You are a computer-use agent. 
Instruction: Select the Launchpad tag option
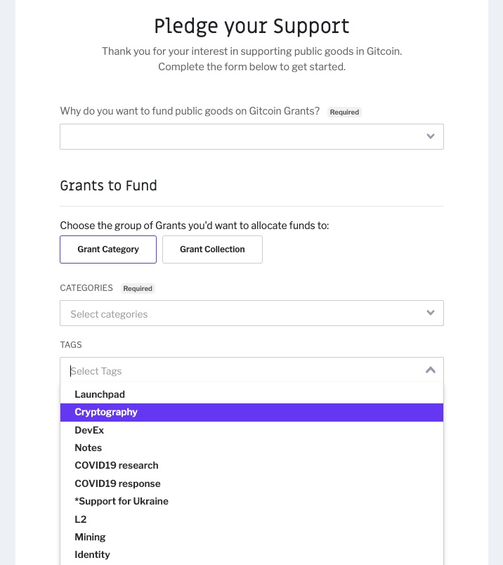pos(100,394)
